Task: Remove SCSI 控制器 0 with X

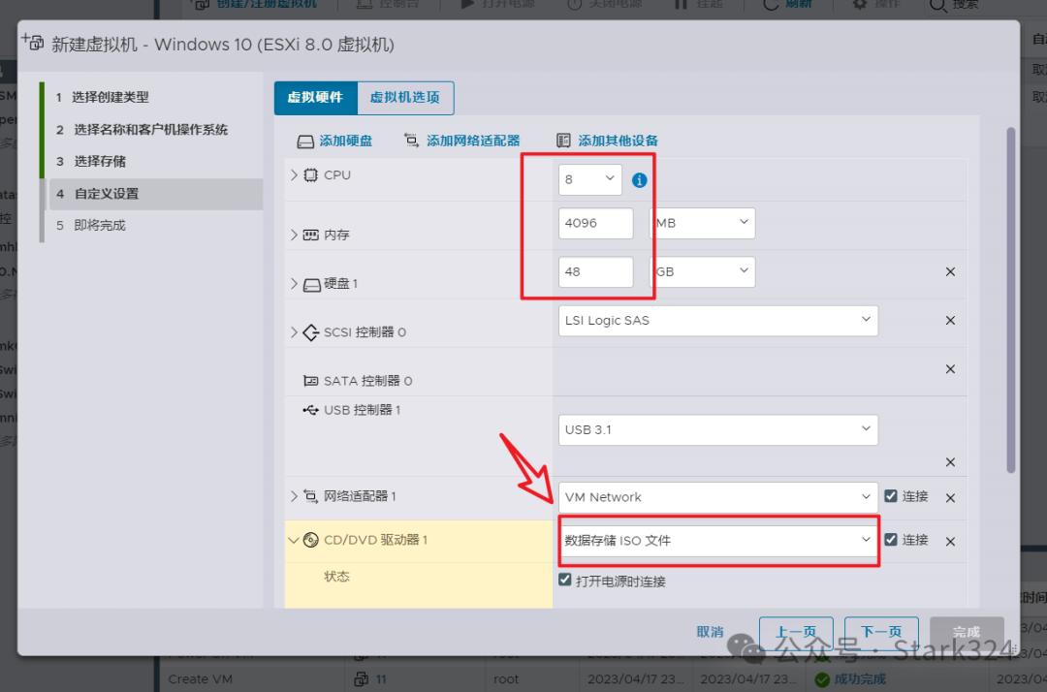Action: tap(950, 320)
